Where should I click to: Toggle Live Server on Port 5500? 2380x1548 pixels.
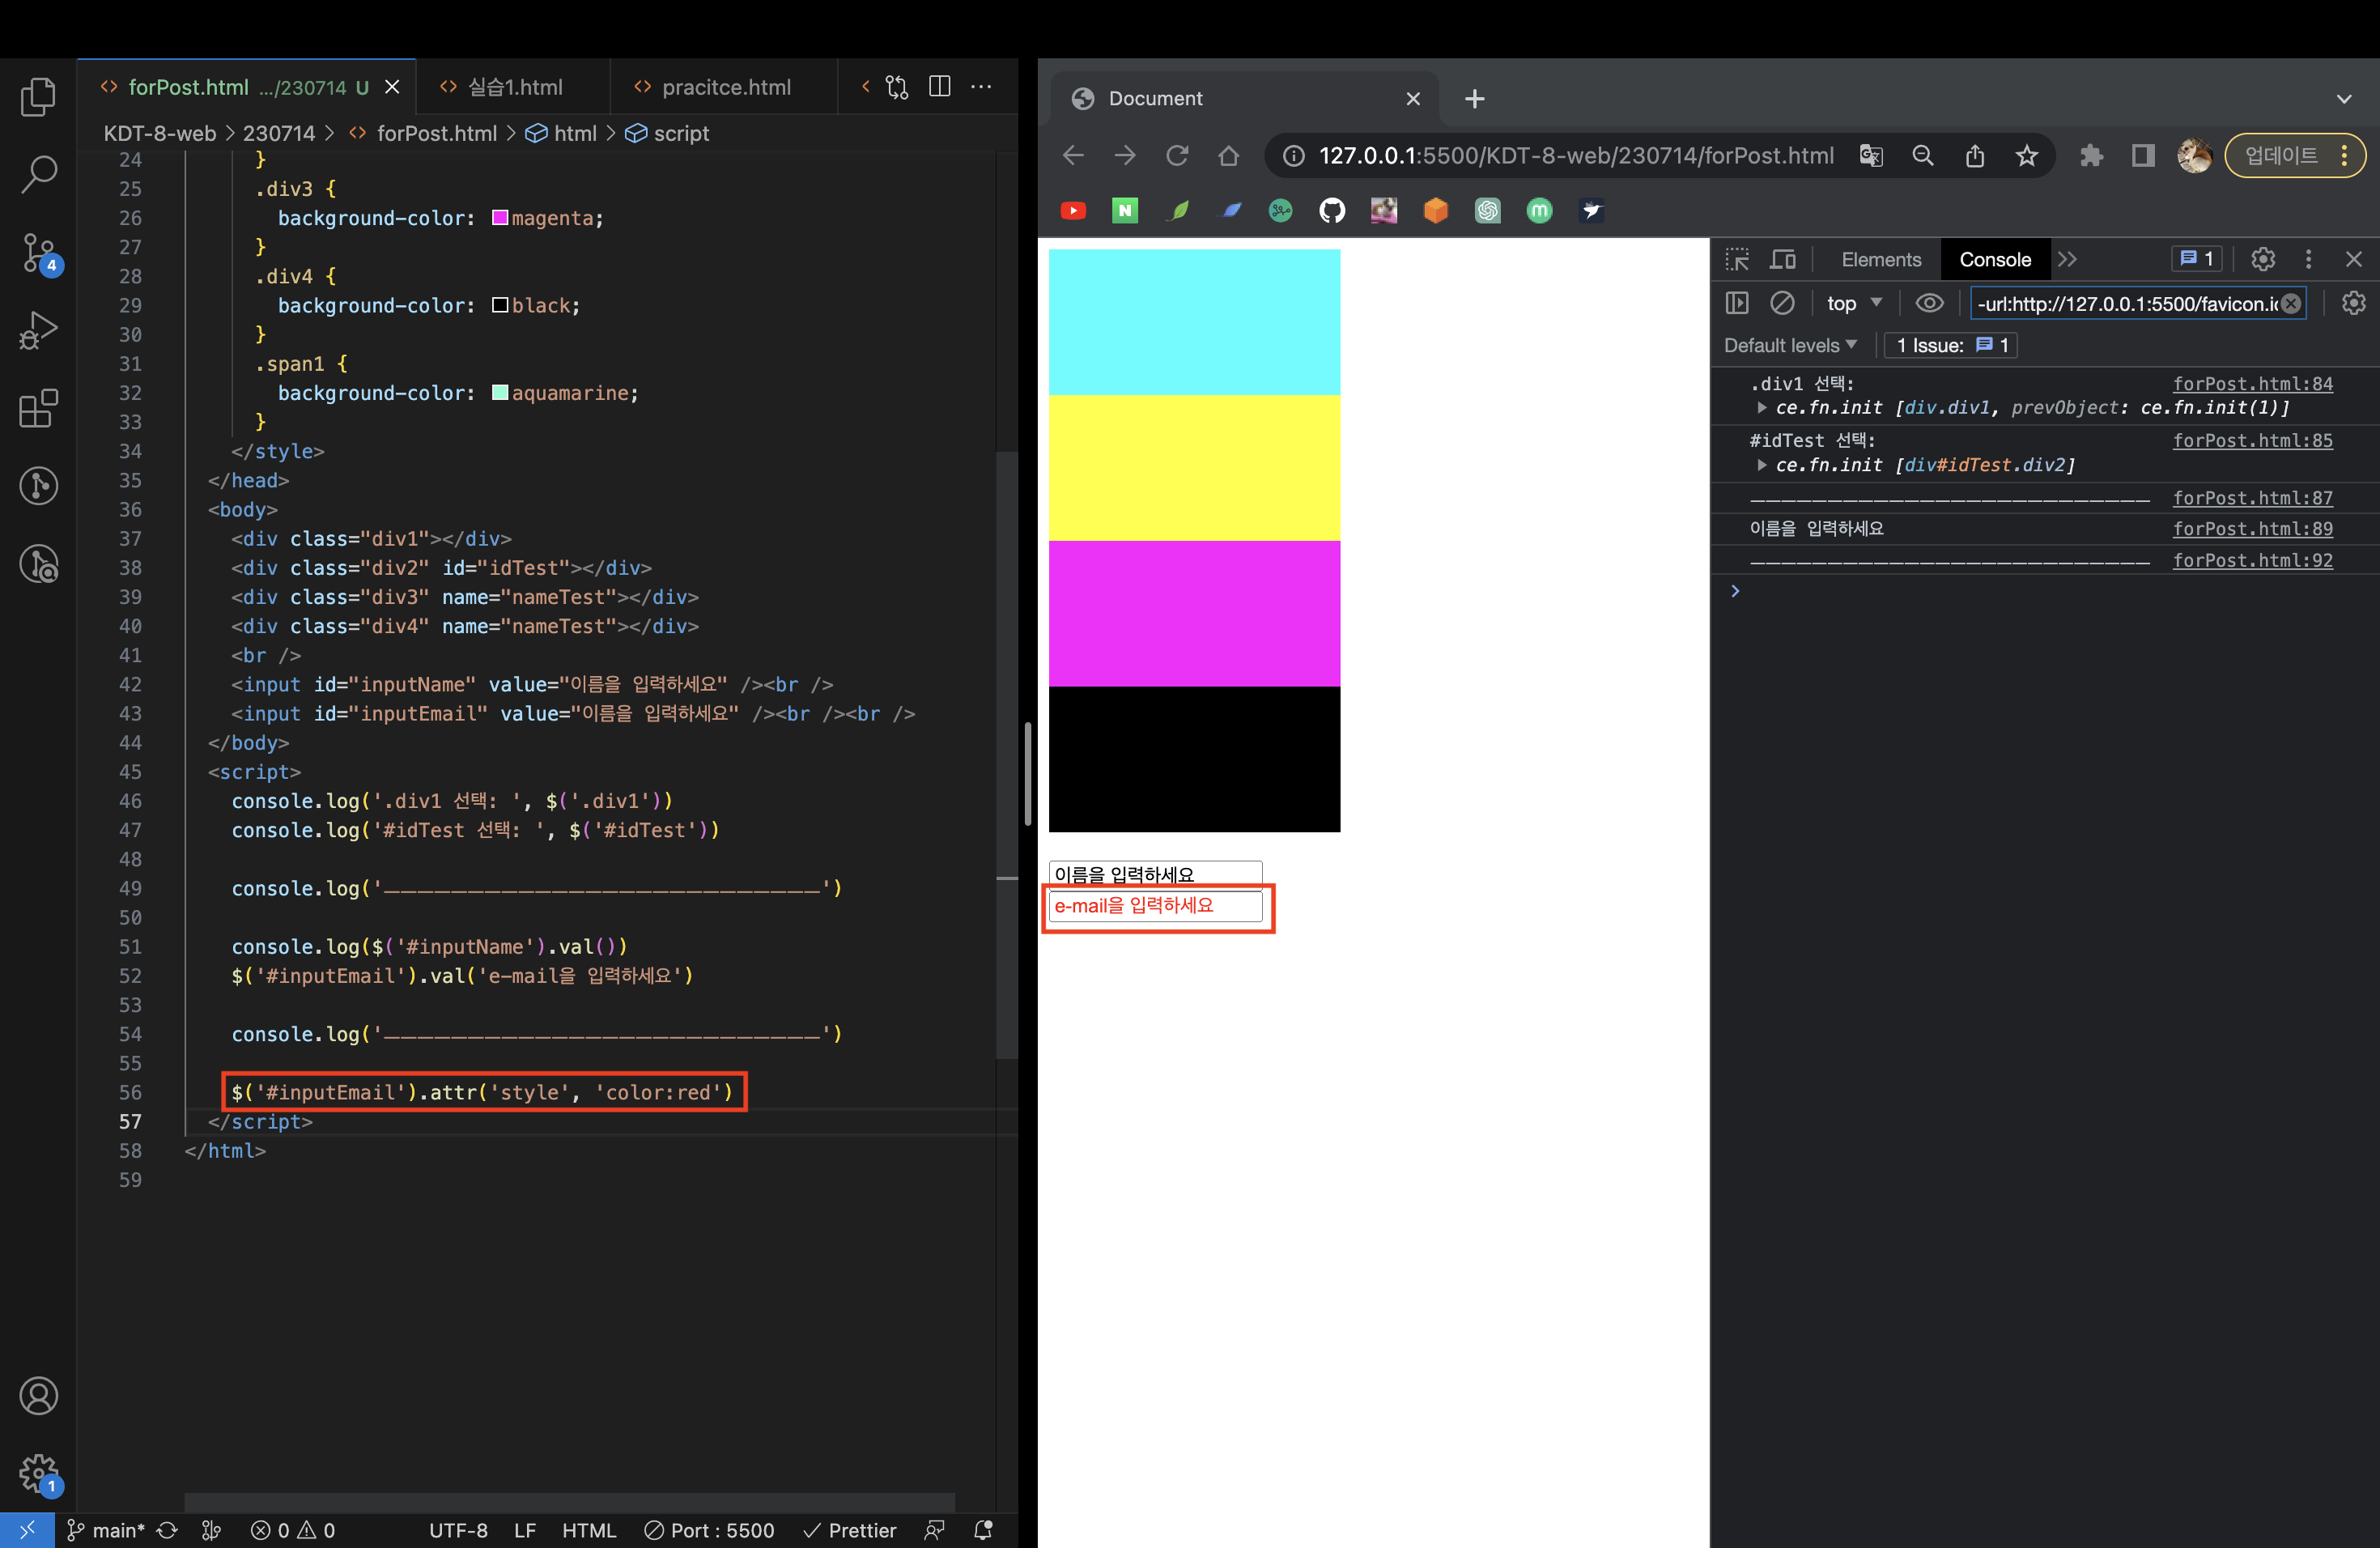pyautogui.click(x=709, y=1530)
